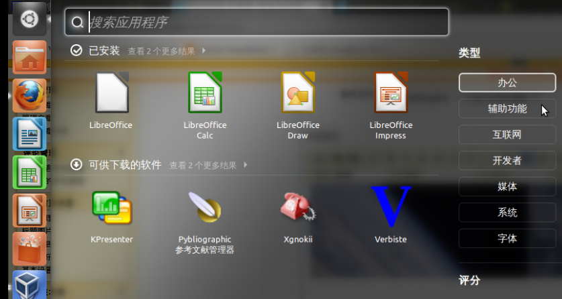
Task: Open LibreOffice Impress in the launcher
Action: (30, 211)
